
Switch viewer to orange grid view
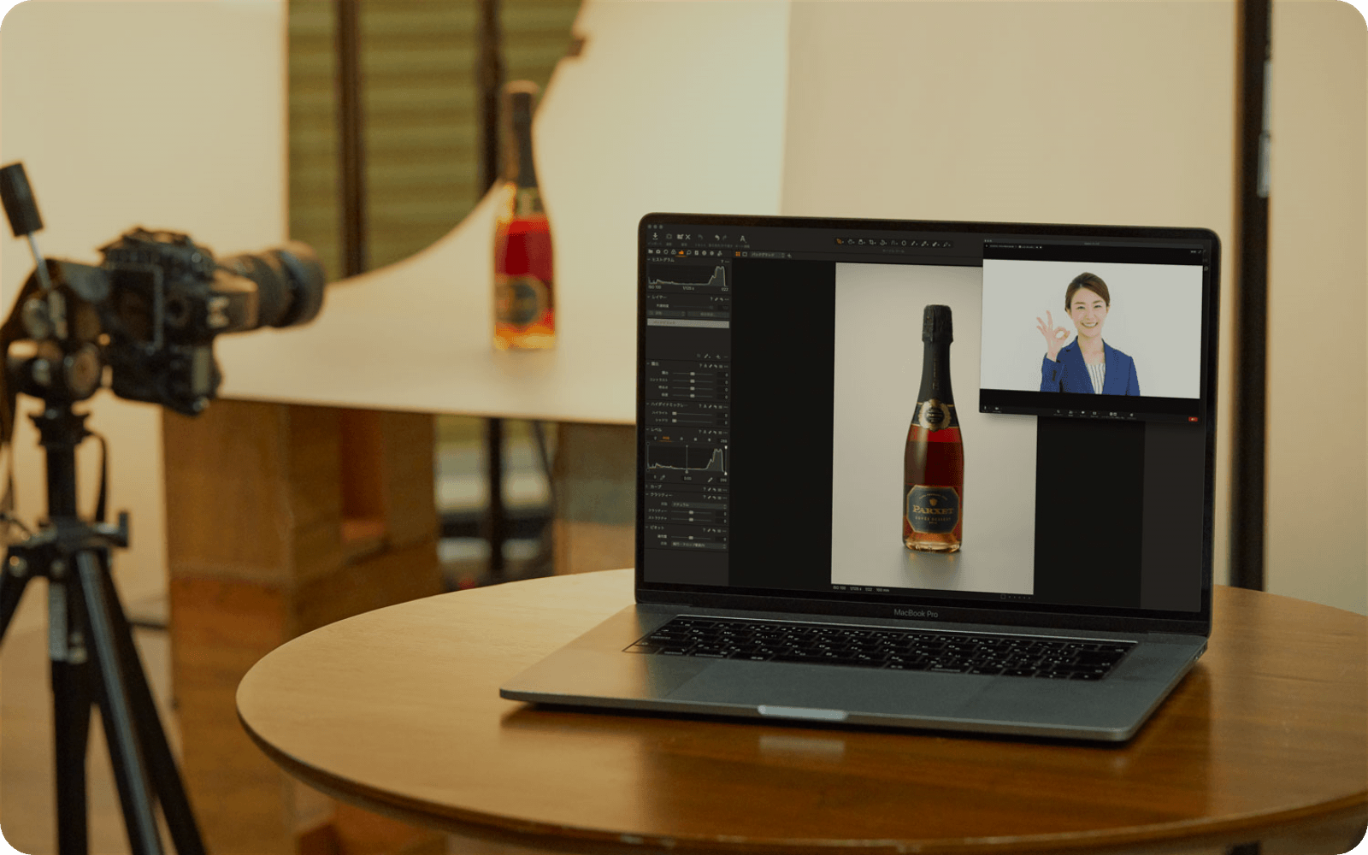738,254
